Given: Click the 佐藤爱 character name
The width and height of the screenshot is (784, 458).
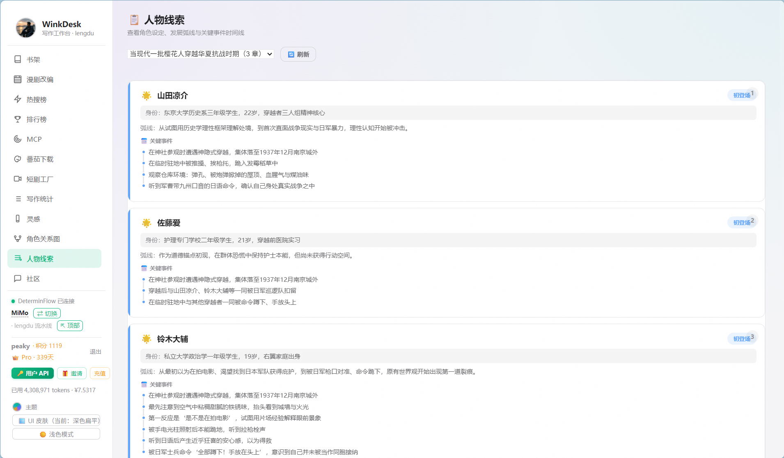Looking at the screenshot, I should 169,223.
